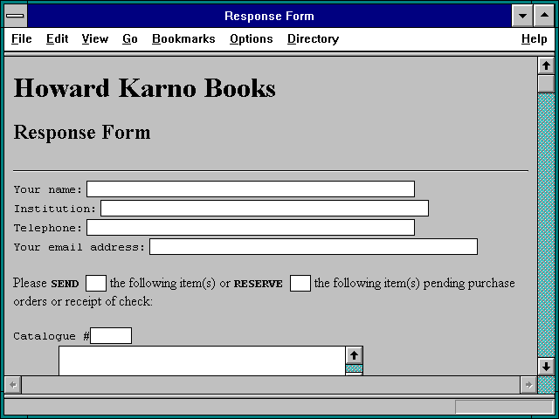
Task: Open the window control menu box
Action: [16, 16]
